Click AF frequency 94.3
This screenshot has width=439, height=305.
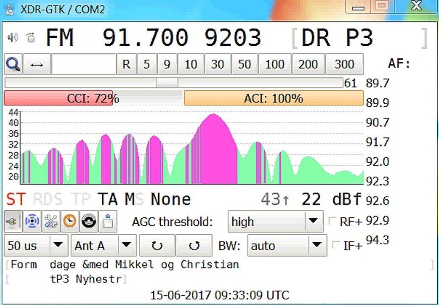377,240
